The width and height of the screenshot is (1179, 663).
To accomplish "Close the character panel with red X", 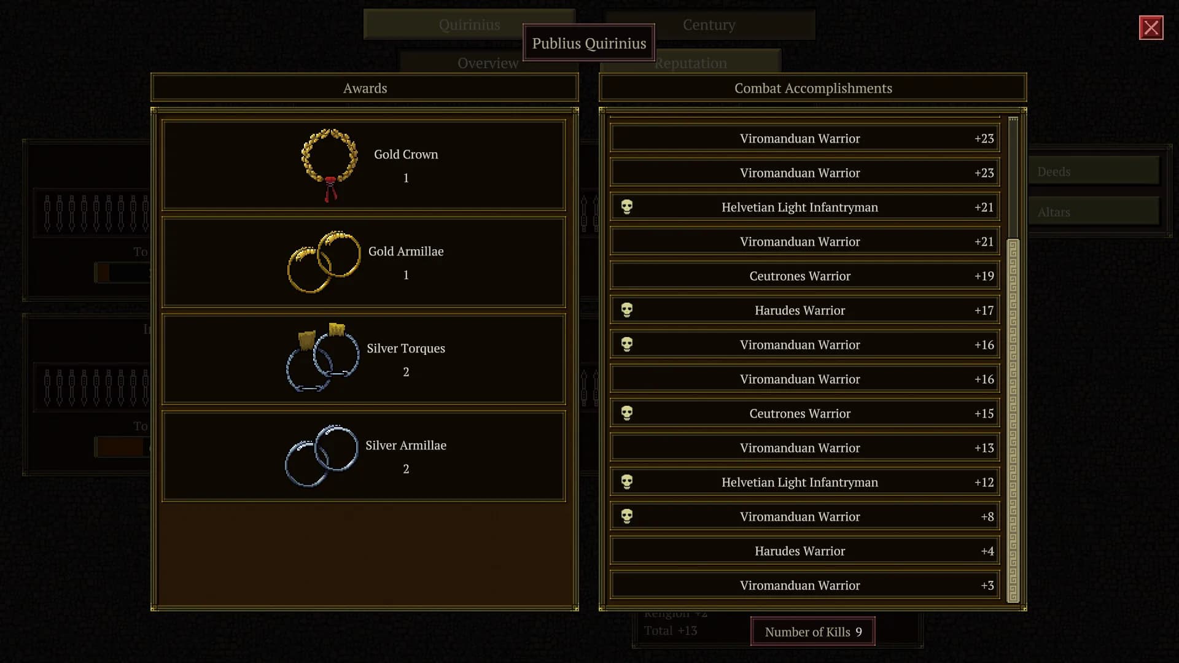I will [x=1151, y=28].
